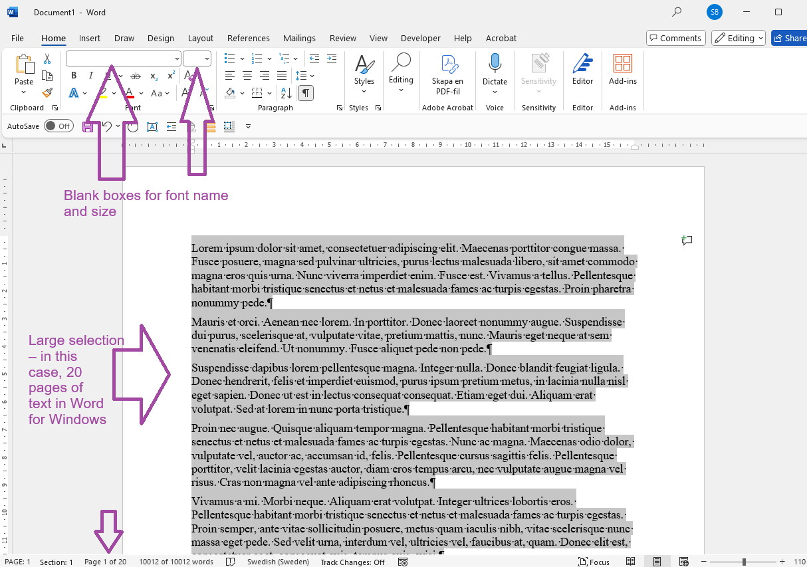Center align the text

247,76
